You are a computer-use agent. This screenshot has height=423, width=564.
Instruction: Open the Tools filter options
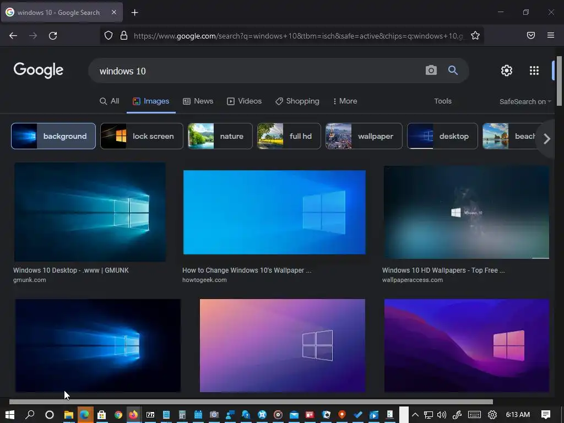click(443, 101)
